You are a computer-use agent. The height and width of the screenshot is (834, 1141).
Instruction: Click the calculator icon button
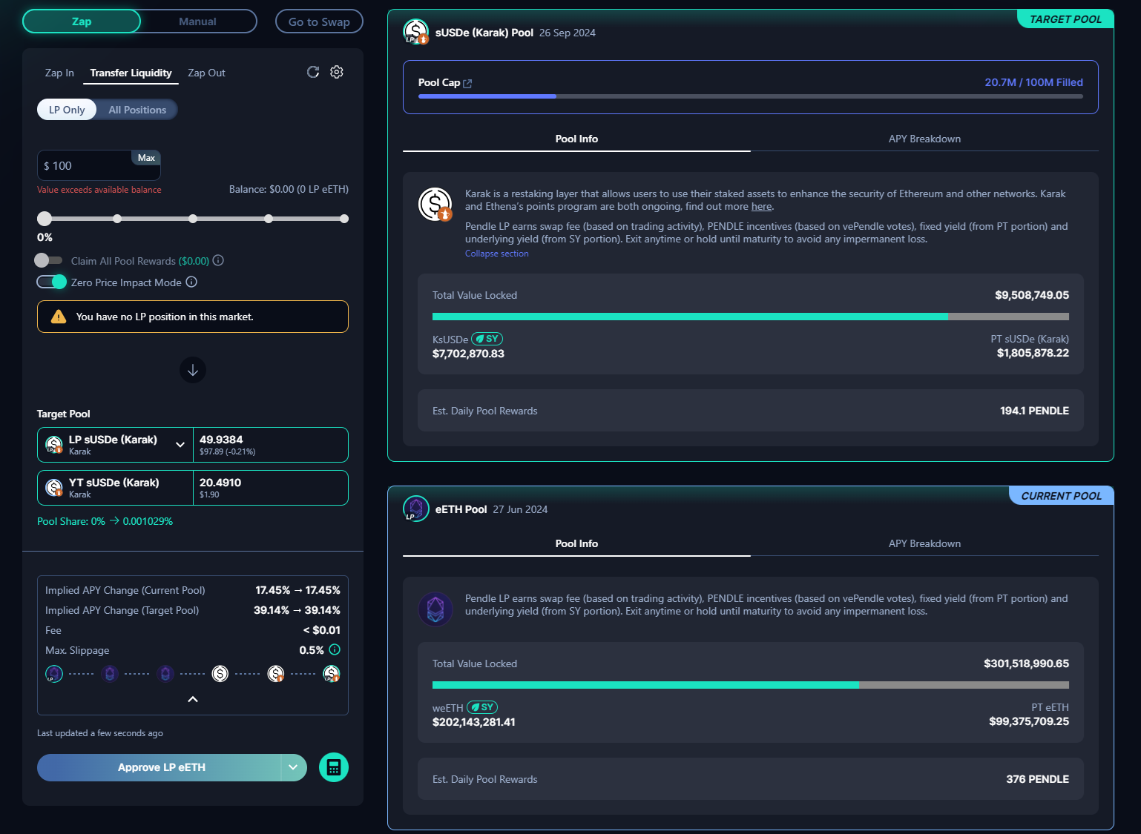(334, 767)
